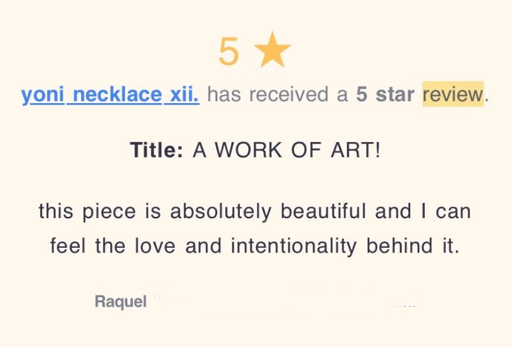This screenshot has height=347, width=512.
Task: Click the gold star icon
Action: pos(272,52)
